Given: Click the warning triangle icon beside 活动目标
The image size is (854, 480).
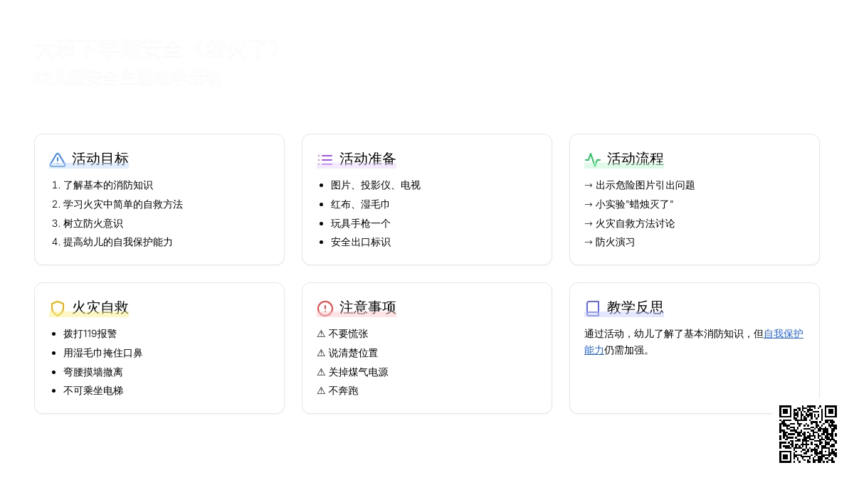Looking at the screenshot, I should point(58,159).
